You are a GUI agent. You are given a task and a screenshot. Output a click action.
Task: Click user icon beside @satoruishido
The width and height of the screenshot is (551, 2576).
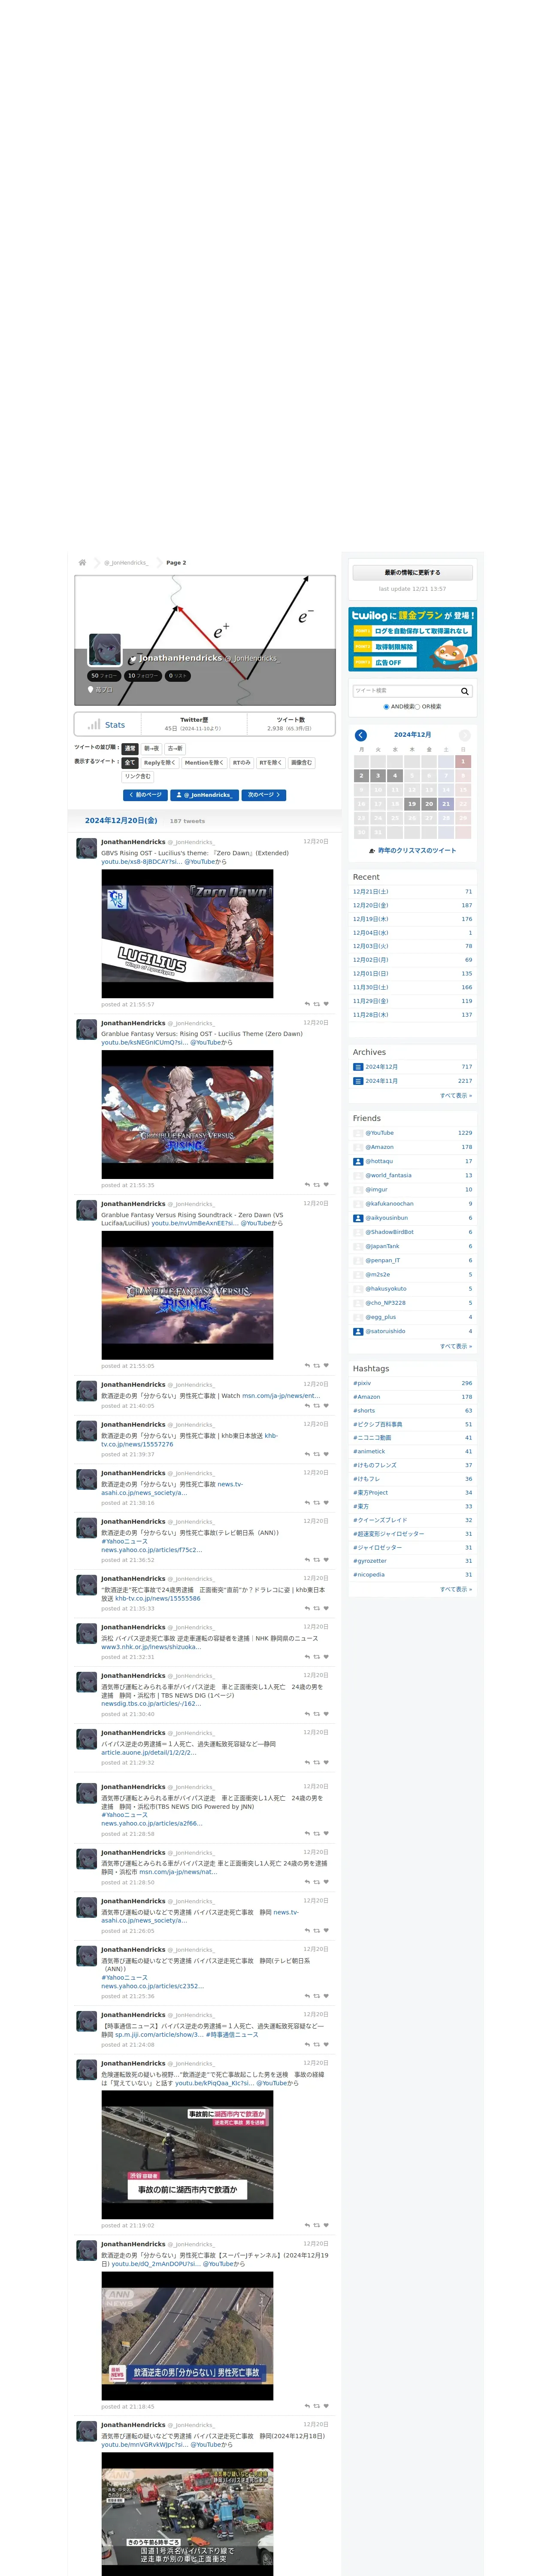tap(358, 1331)
